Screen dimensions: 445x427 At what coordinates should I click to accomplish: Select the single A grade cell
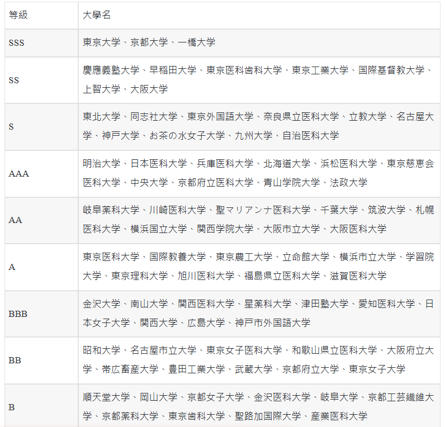click(x=41, y=267)
